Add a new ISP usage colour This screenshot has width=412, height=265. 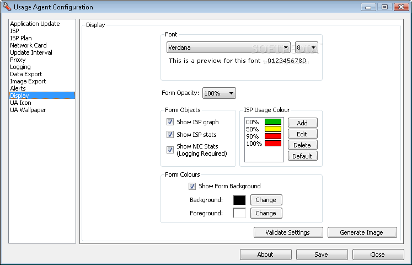coord(302,123)
